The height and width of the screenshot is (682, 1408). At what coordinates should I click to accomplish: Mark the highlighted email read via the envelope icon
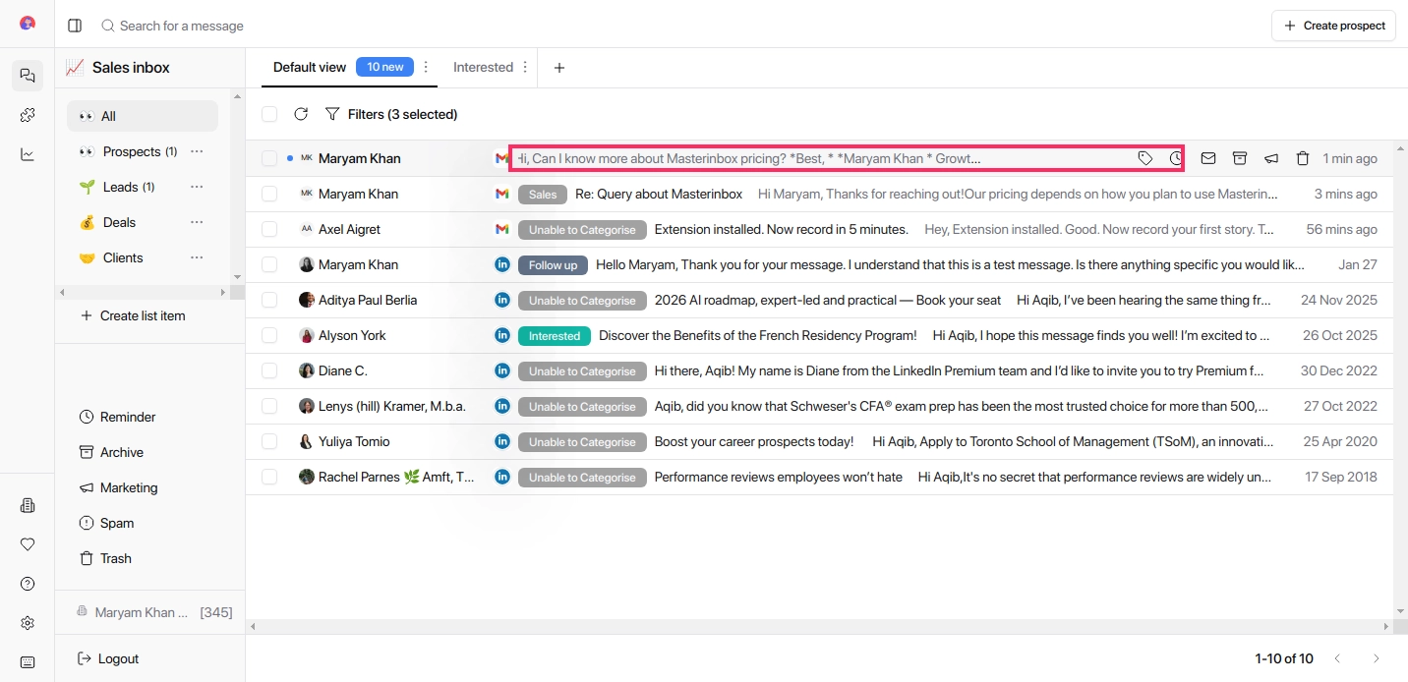pos(1208,157)
